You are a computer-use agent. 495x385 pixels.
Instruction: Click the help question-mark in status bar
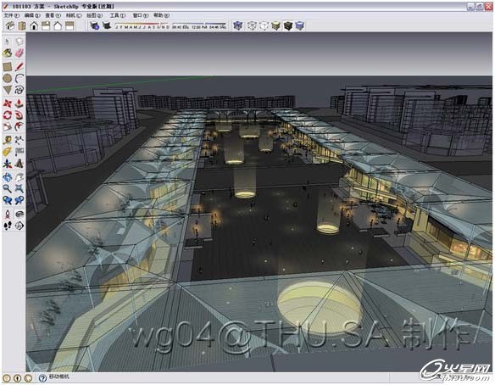(42, 377)
